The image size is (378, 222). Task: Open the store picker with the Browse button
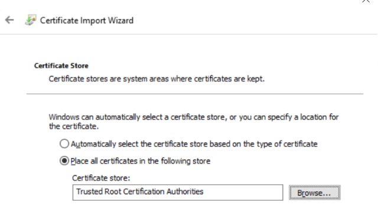315,192
